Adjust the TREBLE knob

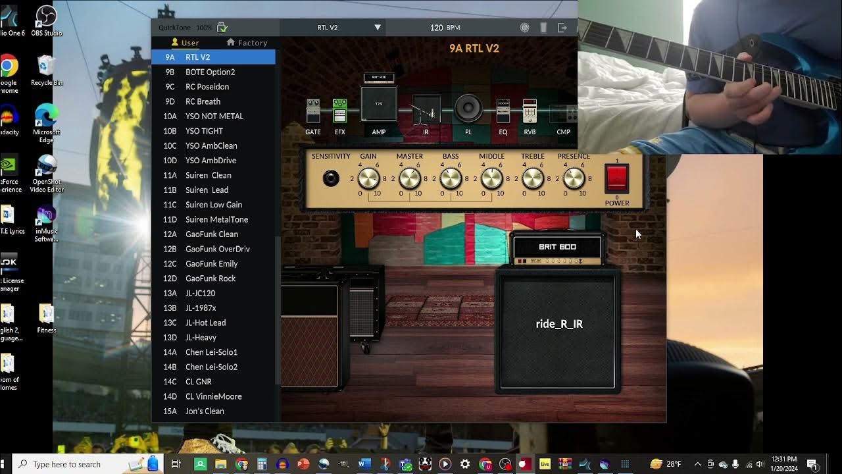(x=533, y=178)
